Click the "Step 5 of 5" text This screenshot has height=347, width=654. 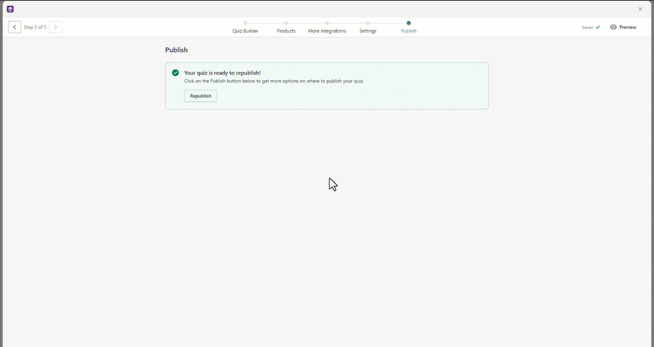[x=35, y=27]
